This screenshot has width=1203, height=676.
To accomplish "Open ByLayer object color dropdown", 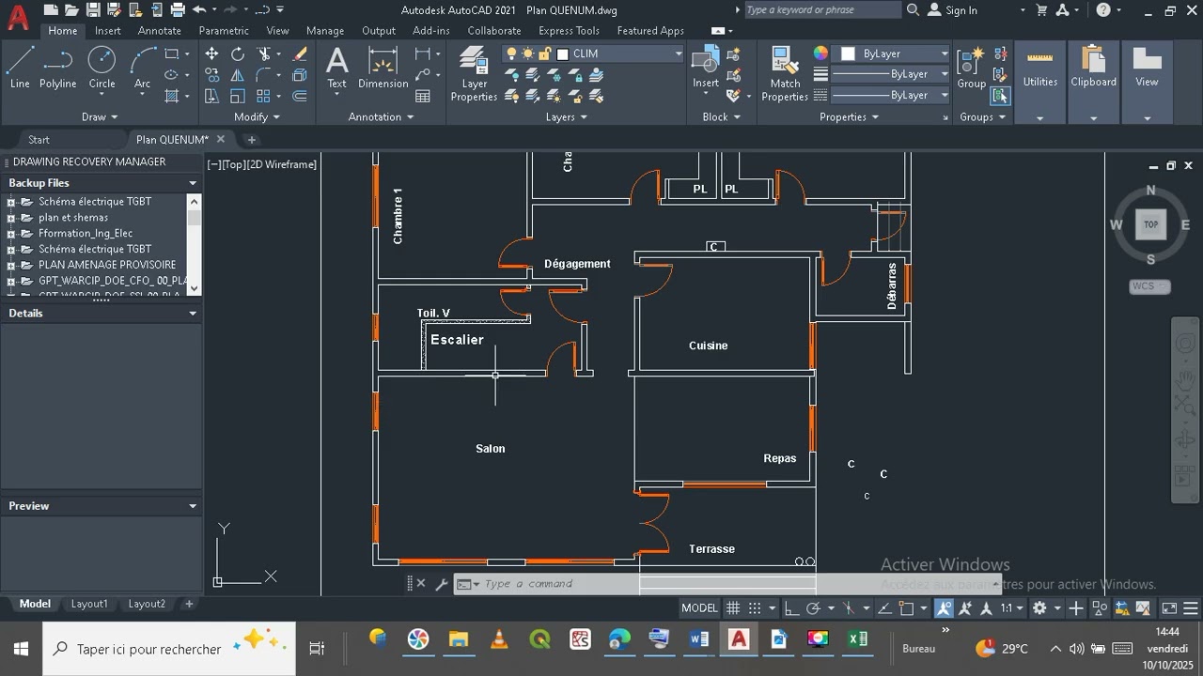I will pyautogui.click(x=944, y=54).
